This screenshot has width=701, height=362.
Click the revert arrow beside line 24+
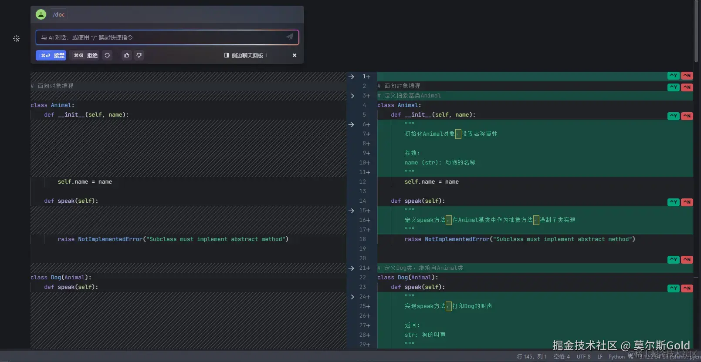coord(351,297)
